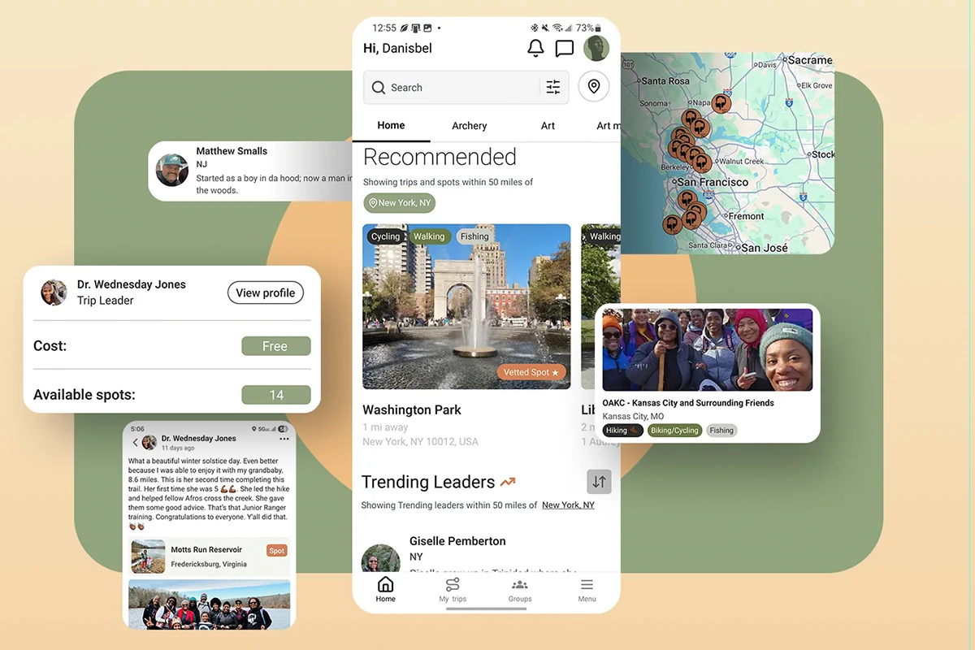This screenshot has height=650, width=975.
Task: Click the Cycling tag on Washington Park
Action: pos(385,236)
